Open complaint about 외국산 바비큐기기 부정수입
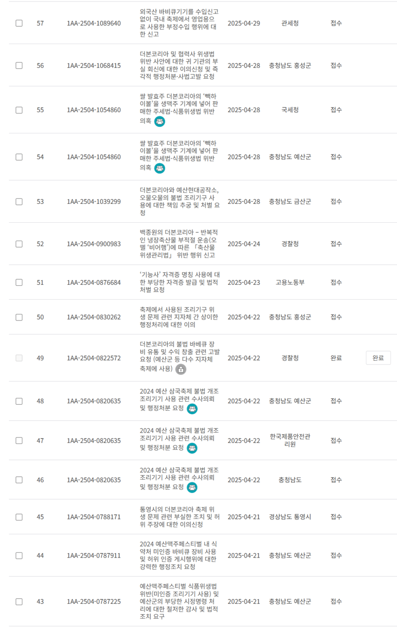Image resolution: width=397 pixels, height=633 pixels. click(x=179, y=23)
